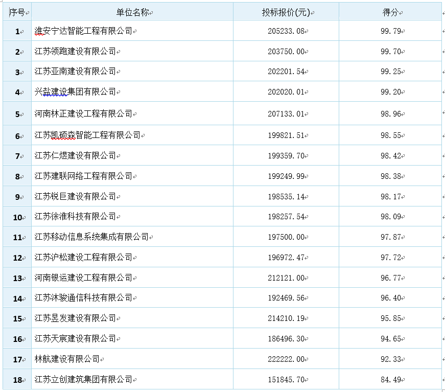Click score value 97.87
445x392 pixels.
391,237
